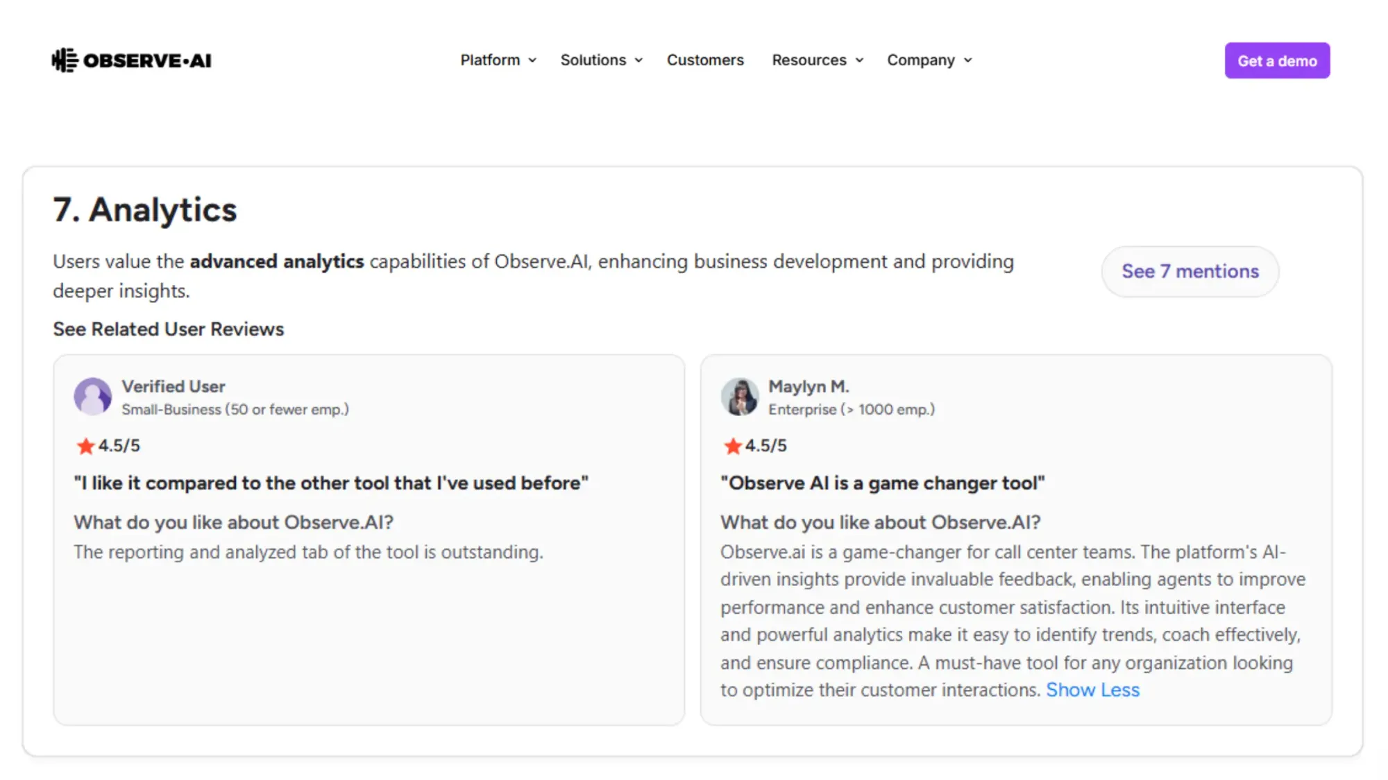The image size is (1388, 780).
Task: Select the Customers menu item
Action: coord(705,60)
